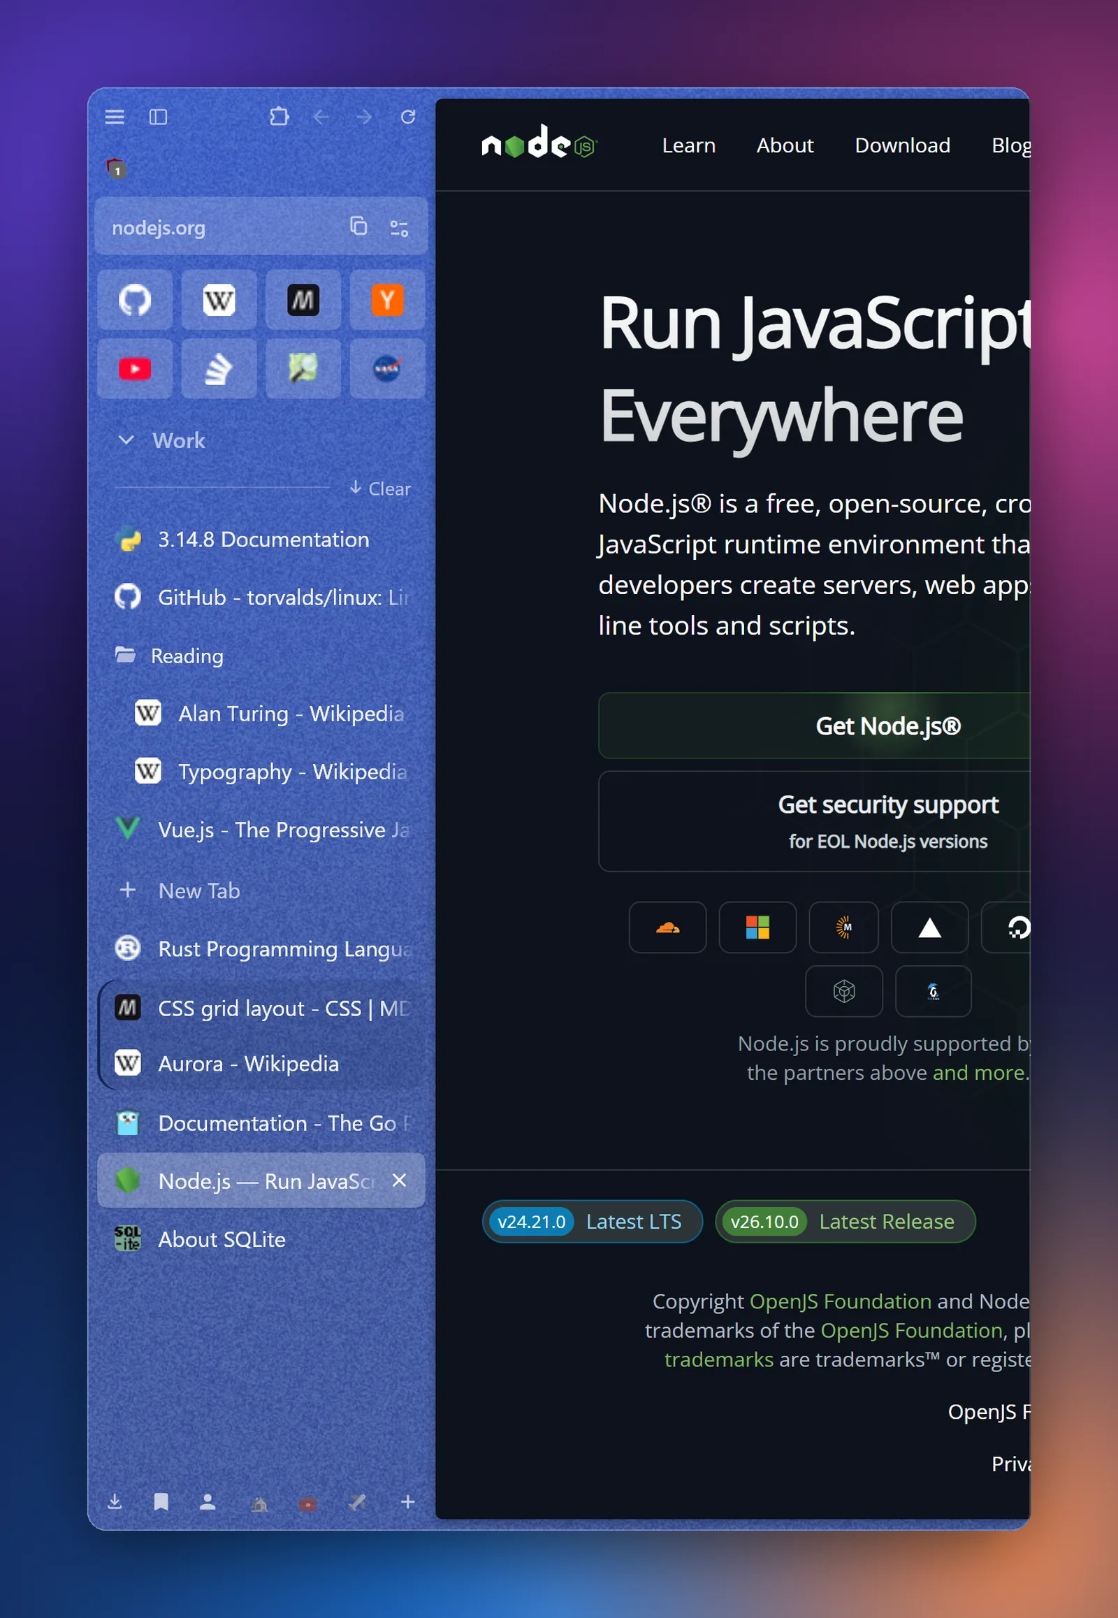Click Clear to close unpinned tabs
The height and width of the screenshot is (1618, 1118).
(x=380, y=489)
